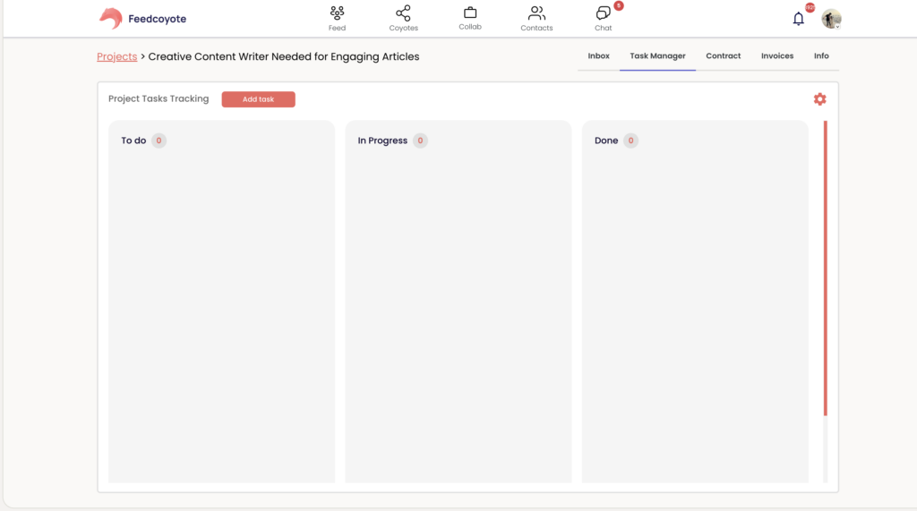
Task: Open the Contacts icon
Action: tap(536, 13)
